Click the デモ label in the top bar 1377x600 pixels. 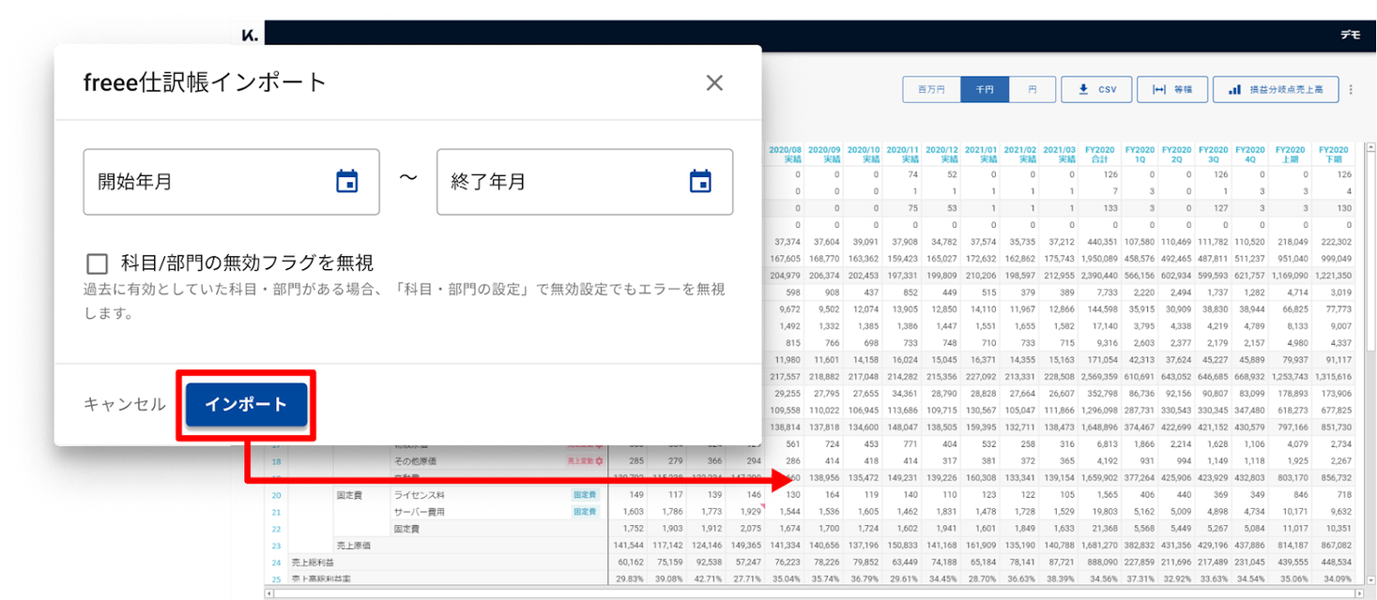(1350, 35)
